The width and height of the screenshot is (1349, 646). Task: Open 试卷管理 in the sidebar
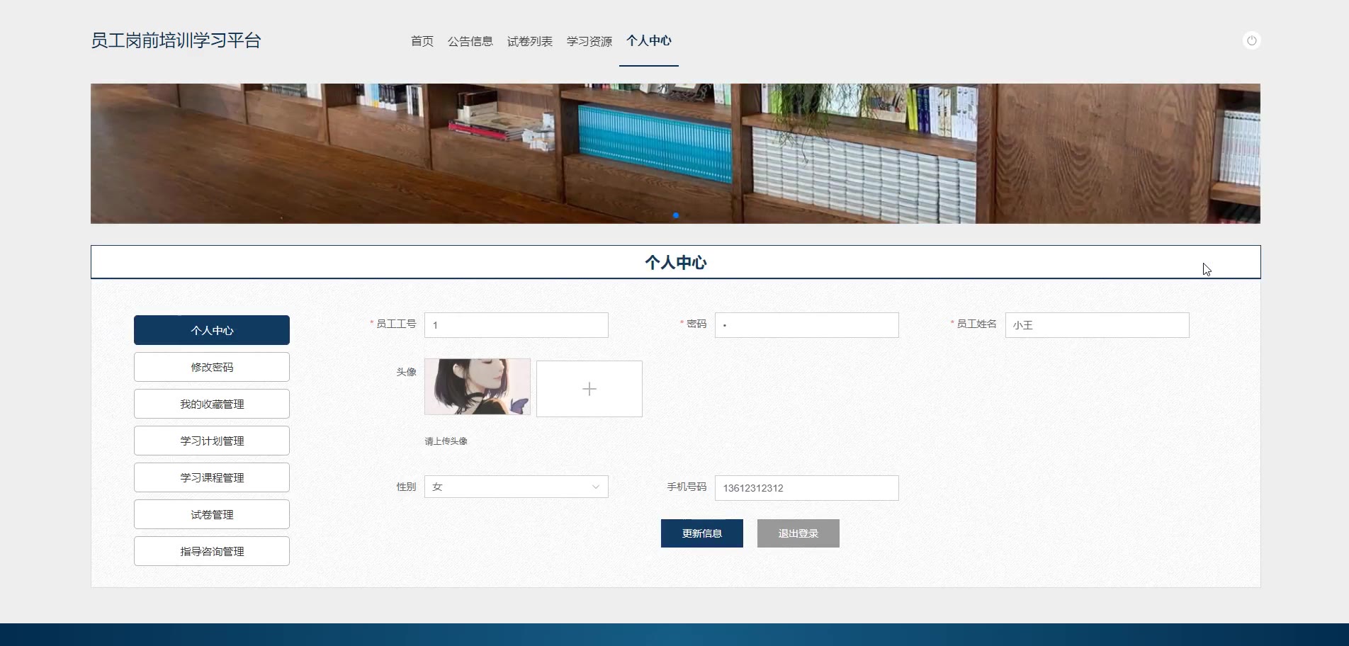tap(212, 514)
